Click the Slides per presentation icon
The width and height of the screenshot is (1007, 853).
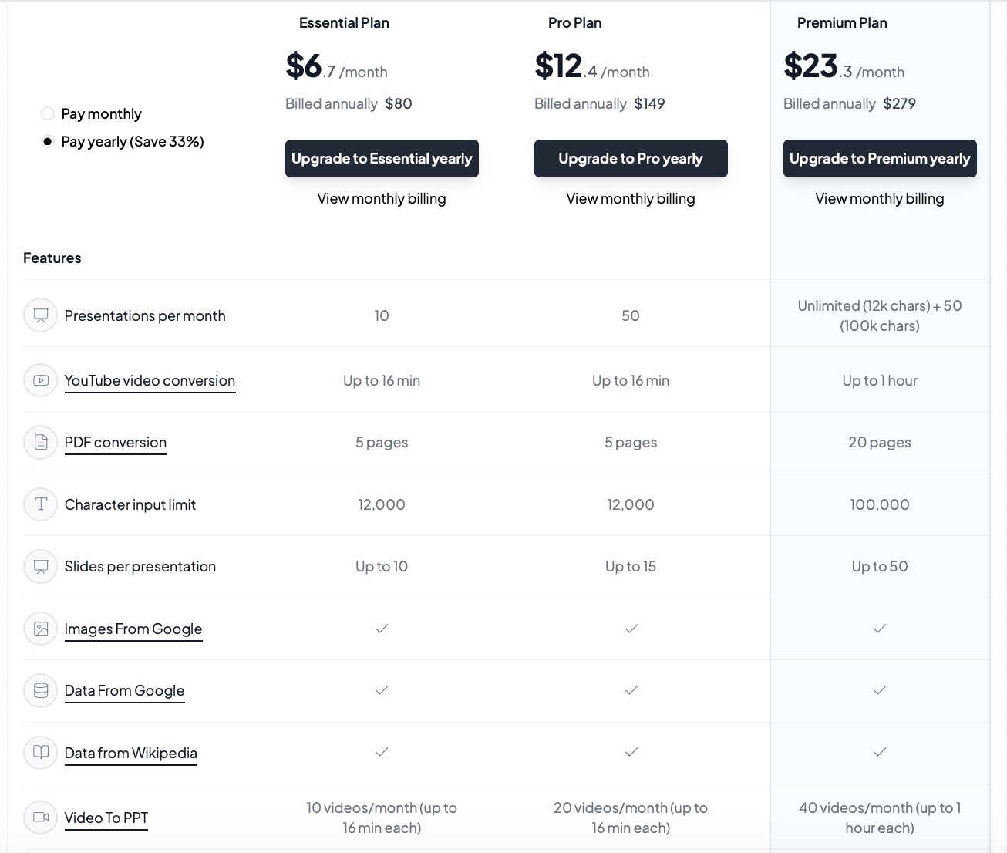(x=41, y=566)
